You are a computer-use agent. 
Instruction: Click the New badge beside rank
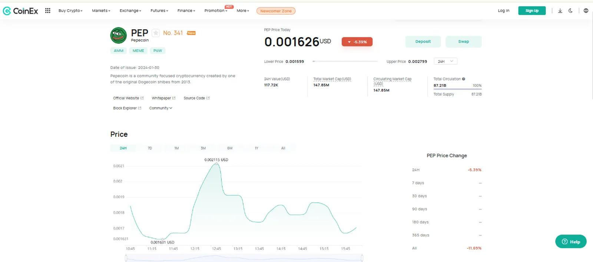click(191, 33)
